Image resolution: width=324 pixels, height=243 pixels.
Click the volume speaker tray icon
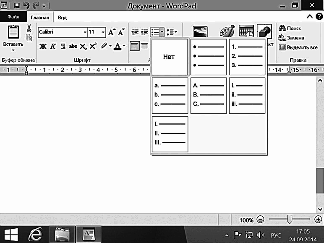260,235
